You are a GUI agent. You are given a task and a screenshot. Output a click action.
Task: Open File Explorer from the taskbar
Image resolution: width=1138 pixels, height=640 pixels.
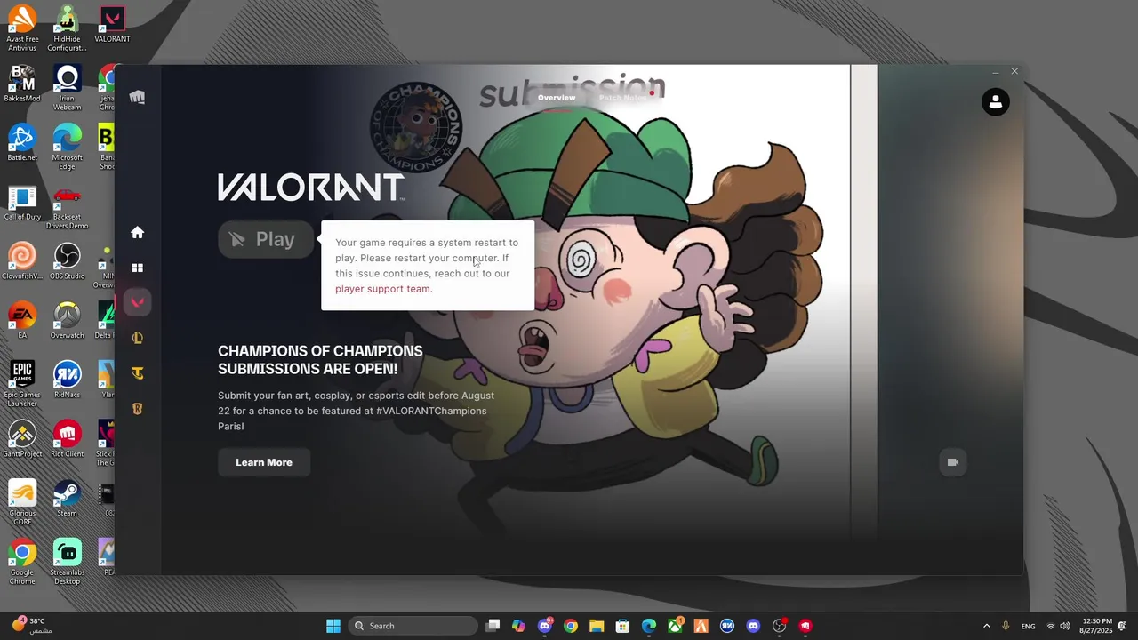click(x=597, y=626)
